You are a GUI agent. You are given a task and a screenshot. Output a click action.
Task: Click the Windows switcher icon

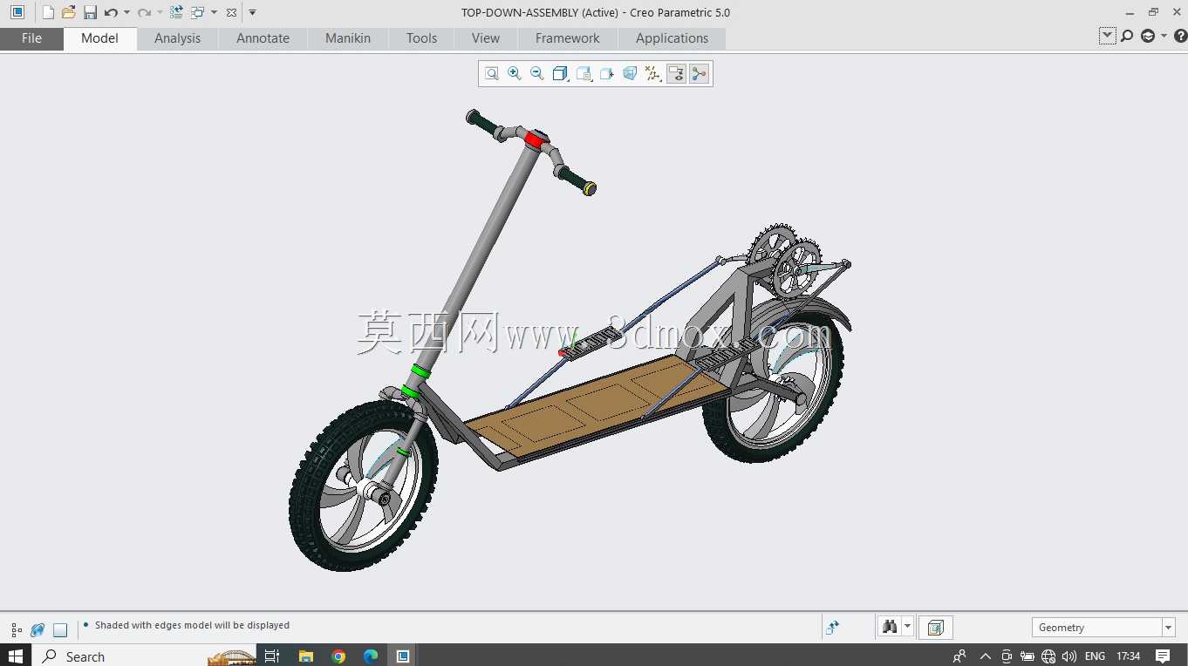click(197, 12)
